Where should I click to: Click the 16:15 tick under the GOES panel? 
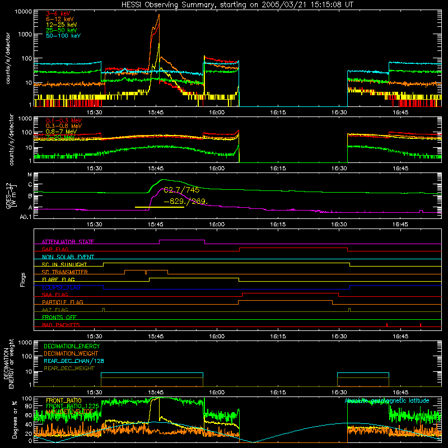coord(278,225)
